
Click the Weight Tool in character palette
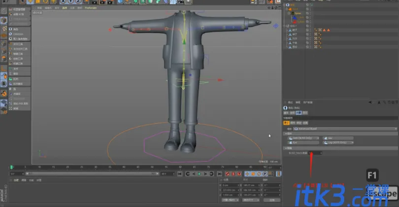(20, 64)
